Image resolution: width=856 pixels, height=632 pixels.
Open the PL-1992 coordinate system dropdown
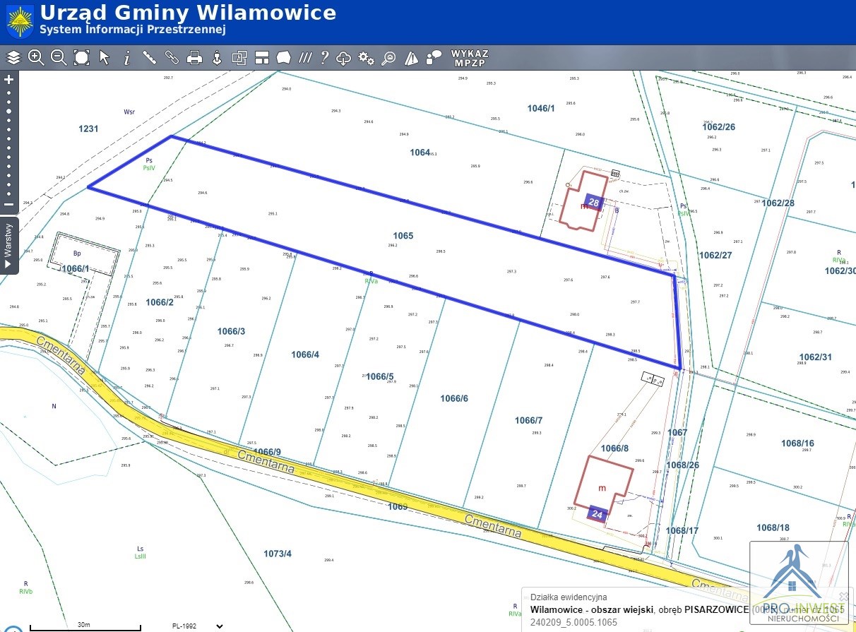click(x=198, y=626)
